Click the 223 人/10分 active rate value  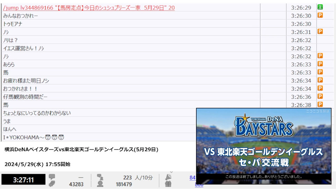138,178
